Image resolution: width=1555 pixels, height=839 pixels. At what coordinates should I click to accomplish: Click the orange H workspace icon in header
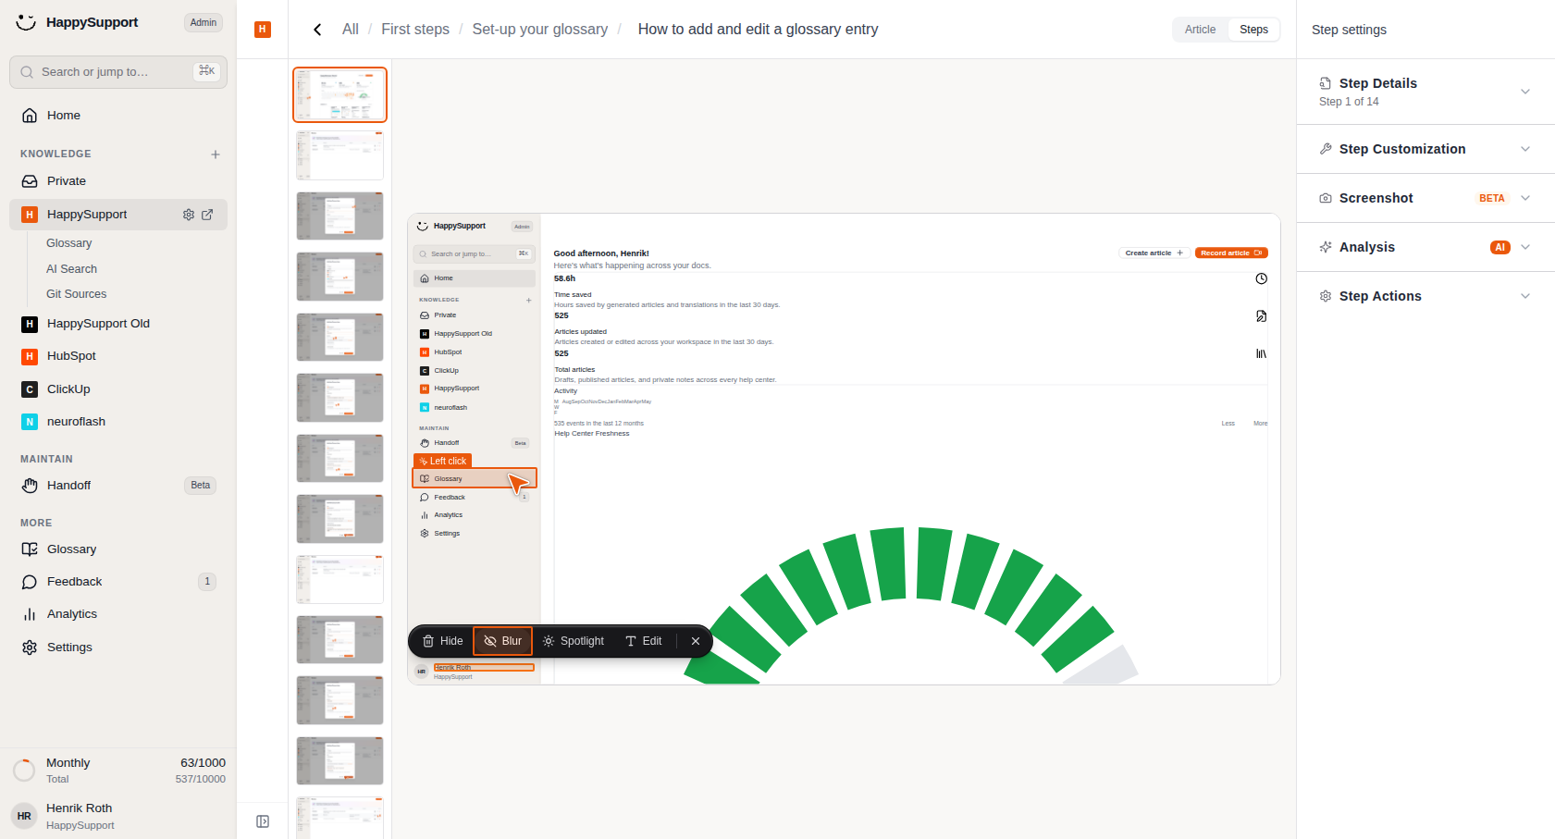263,30
